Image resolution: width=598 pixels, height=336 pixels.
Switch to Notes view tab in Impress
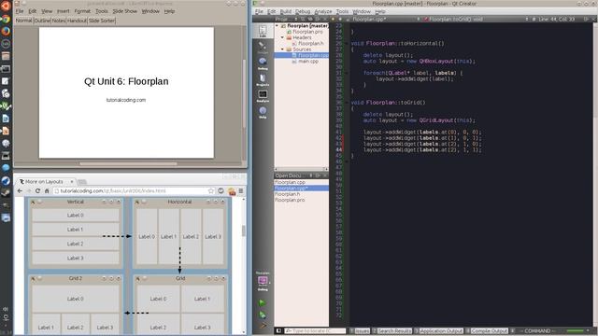click(x=59, y=21)
